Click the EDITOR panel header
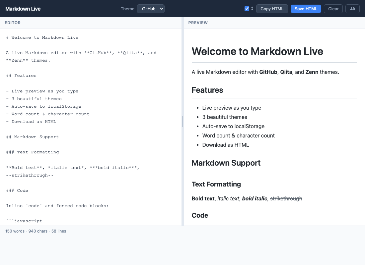The height and width of the screenshot is (265, 365). 13,23
